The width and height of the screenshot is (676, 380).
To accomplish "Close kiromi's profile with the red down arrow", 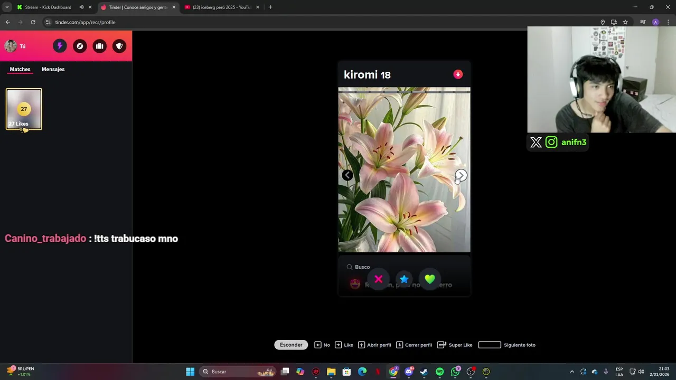I will point(458,74).
